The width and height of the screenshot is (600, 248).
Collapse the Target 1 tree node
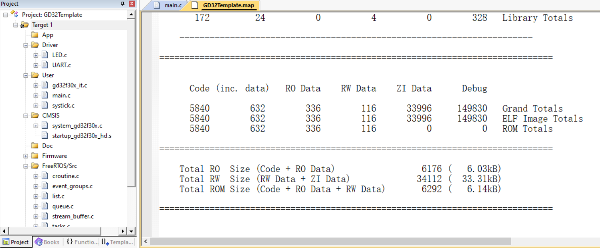(x=16, y=25)
